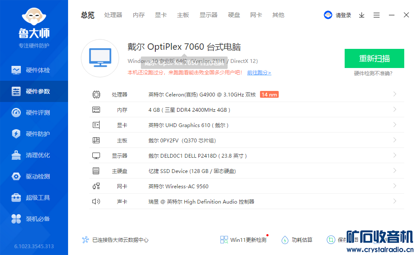Open 超级工具 in the sidebar
Image resolution: width=417 pixels, height=255 pixels.
34,198
